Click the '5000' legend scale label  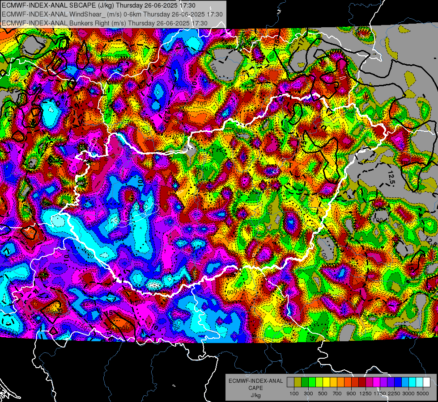pyautogui.click(x=423, y=394)
